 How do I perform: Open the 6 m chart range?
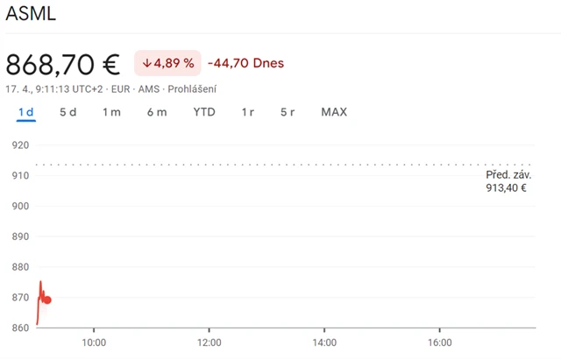(157, 112)
